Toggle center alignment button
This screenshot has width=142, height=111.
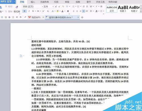77,11
